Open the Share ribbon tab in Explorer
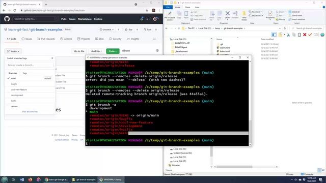This screenshot has width=326, height=183. point(187,7)
